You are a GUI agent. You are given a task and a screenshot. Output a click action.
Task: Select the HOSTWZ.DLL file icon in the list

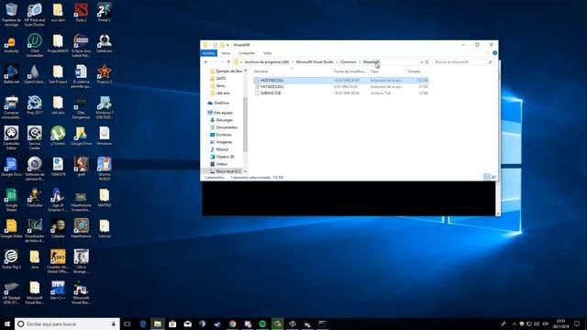257,81
